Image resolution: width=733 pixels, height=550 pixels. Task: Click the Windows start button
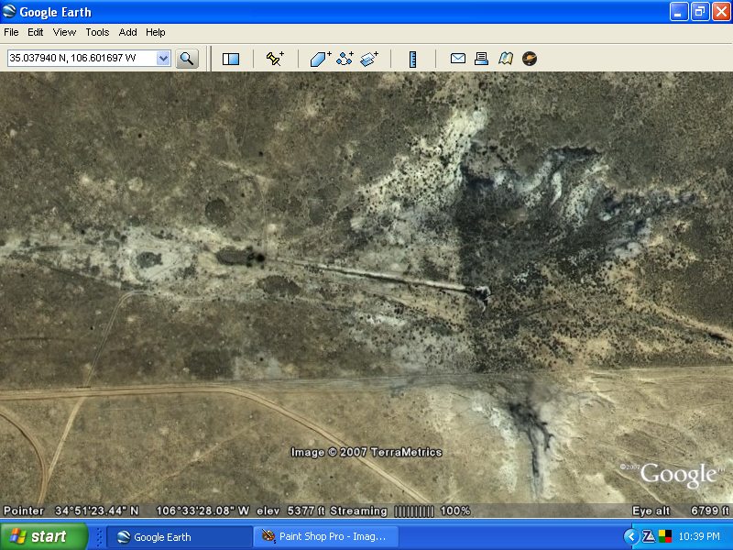point(44,536)
